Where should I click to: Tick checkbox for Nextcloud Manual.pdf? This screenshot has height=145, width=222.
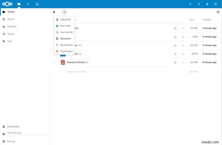click(54, 62)
